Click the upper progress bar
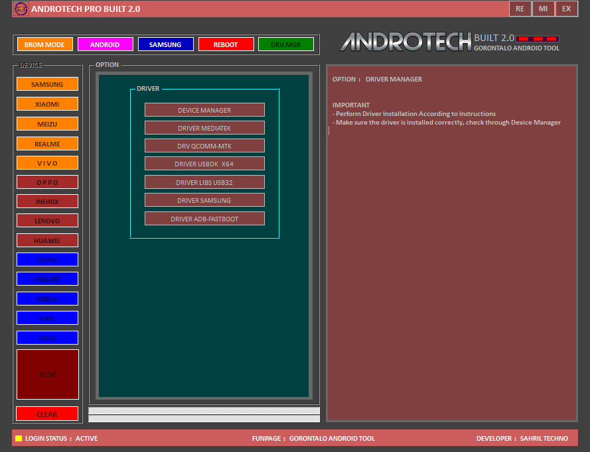The width and height of the screenshot is (590, 452). coord(204,410)
